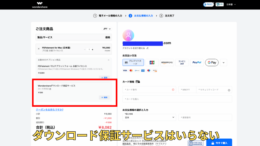Add PDFelement マルチプラットフォーム license

104,78
